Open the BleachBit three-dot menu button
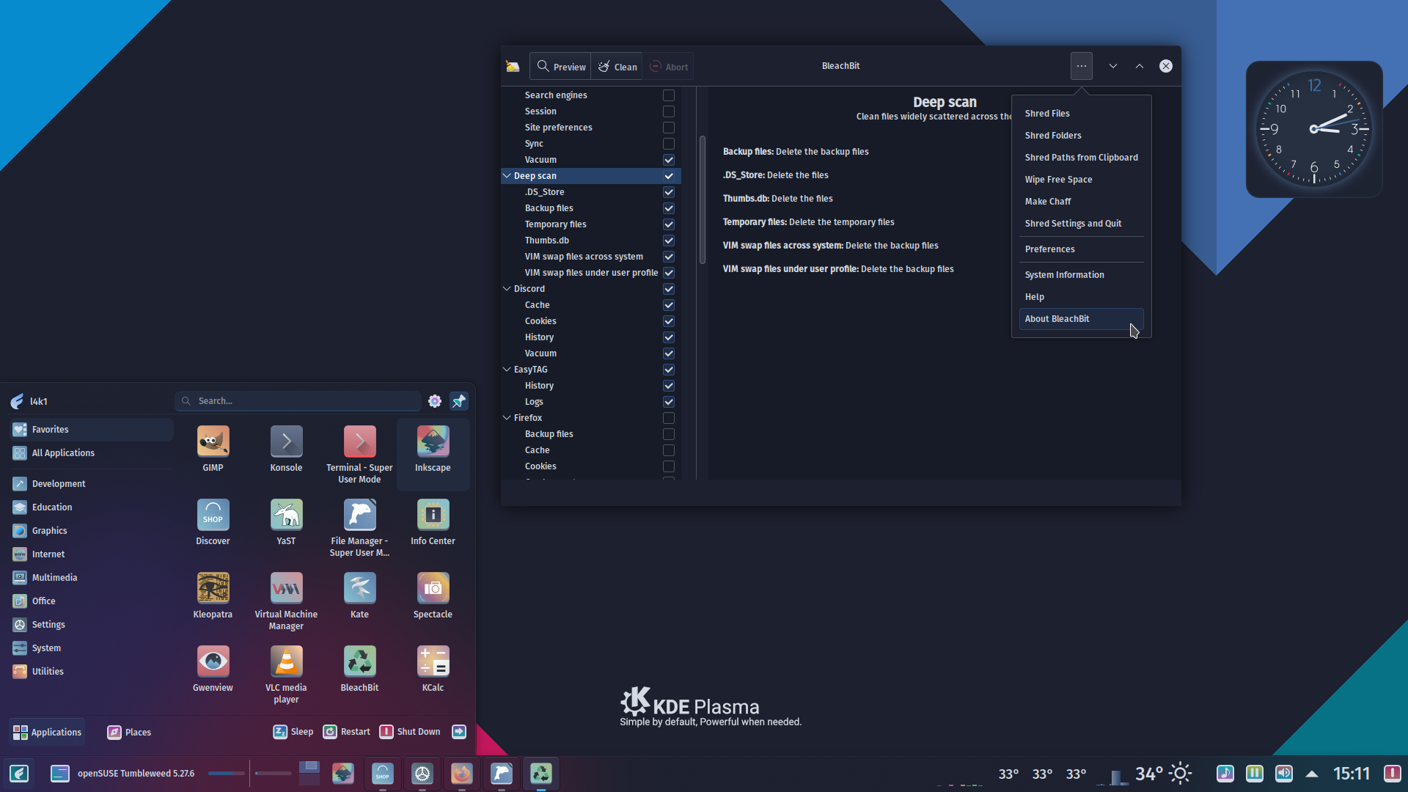This screenshot has height=792, width=1408. coord(1082,66)
